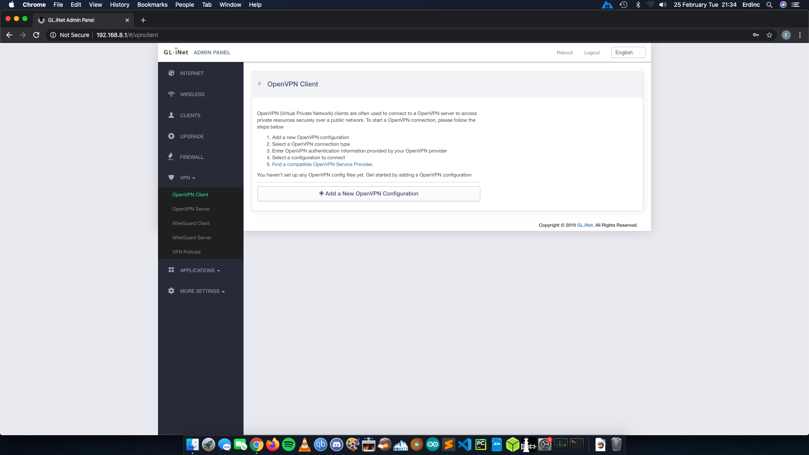Image resolution: width=809 pixels, height=455 pixels.
Task: Open Chrome profile avatar E
Action: 786,35
